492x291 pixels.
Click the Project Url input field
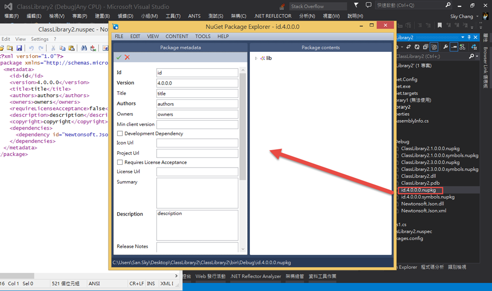(x=197, y=153)
